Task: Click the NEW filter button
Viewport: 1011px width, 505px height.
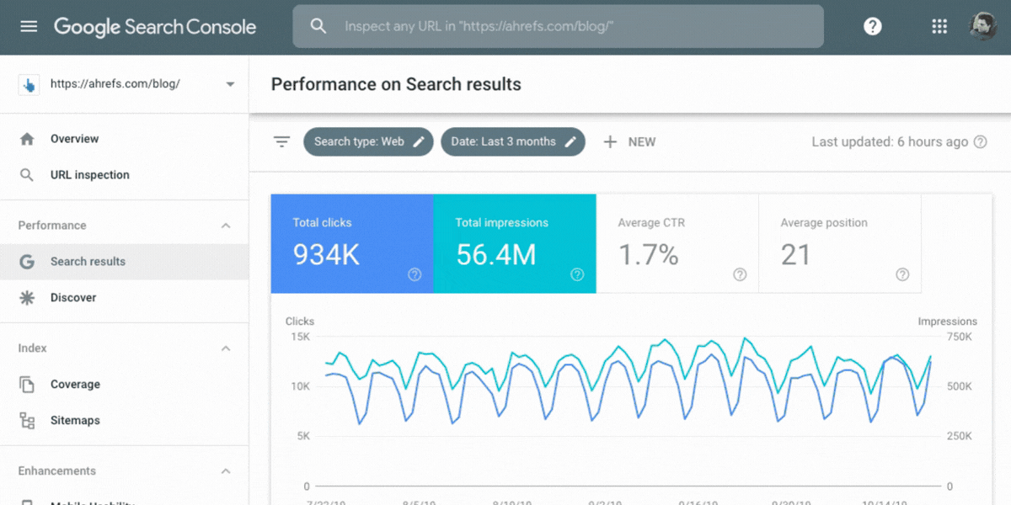Action: pos(629,141)
